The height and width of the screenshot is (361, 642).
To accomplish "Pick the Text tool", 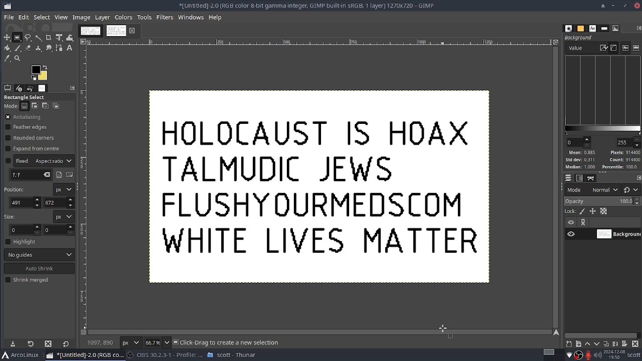I will 70,48.
